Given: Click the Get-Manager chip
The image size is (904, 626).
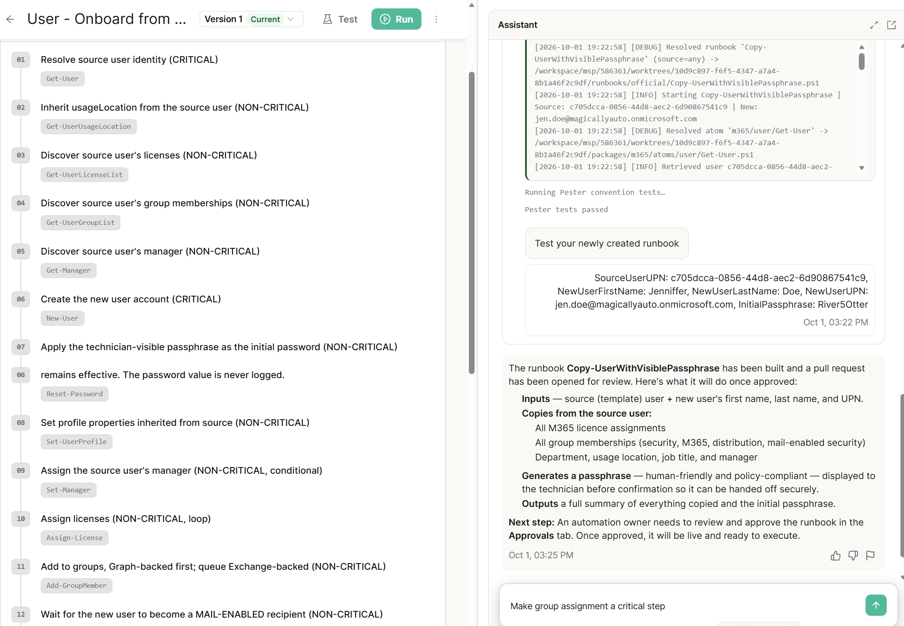Looking at the screenshot, I should coord(69,270).
